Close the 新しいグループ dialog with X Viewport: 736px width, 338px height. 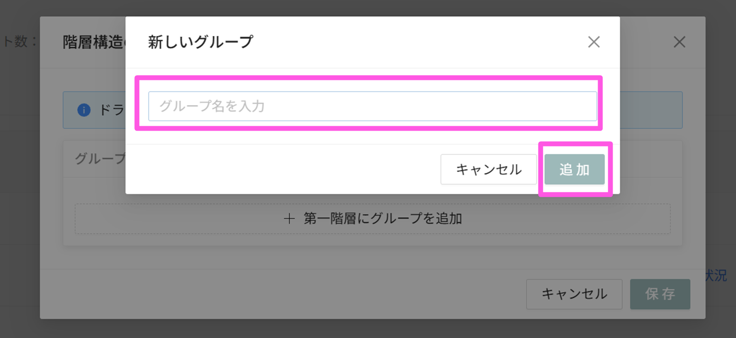tap(594, 42)
